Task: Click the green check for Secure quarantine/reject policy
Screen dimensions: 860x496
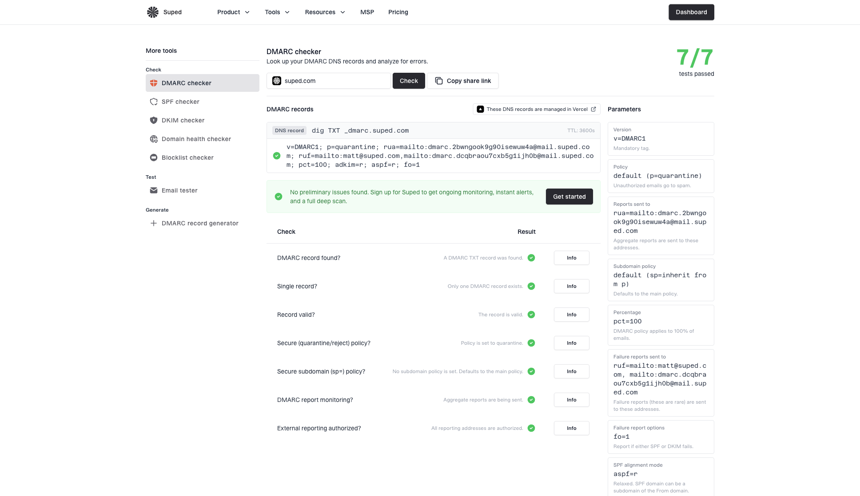Action: click(x=531, y=343)
